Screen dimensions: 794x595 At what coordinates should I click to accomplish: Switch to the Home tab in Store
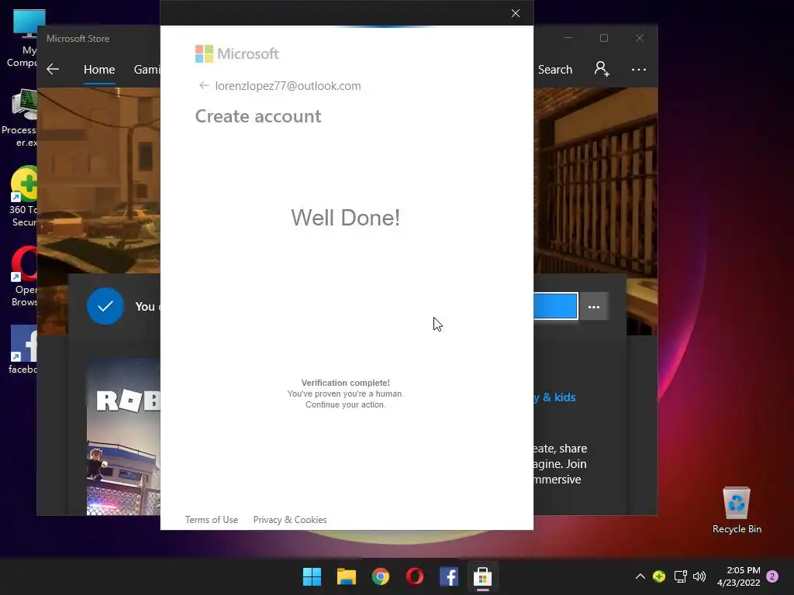pyautogui.click(x=99, y=69)
